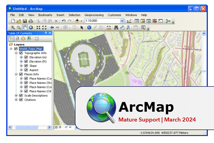Viewport: 214px width, 143px height.
Task: Activate the Identify tool
Action: tap(89, 27)
